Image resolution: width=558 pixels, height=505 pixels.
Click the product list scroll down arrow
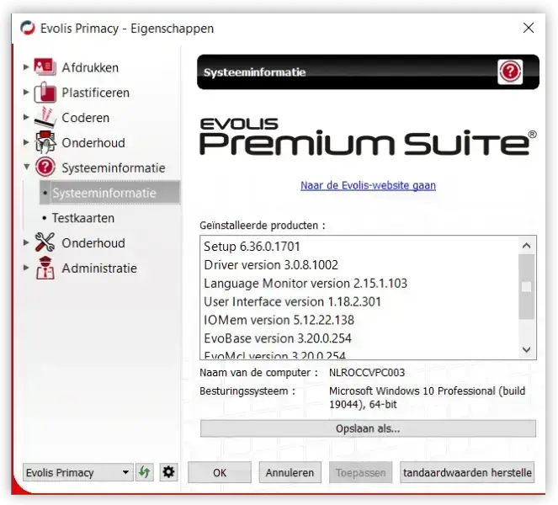[x=527, y=349]
